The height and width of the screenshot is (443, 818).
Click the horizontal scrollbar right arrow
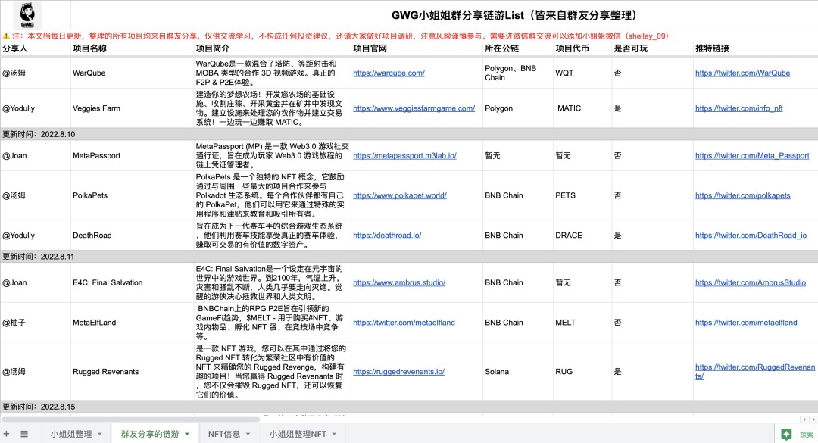[x=813, y=420]
